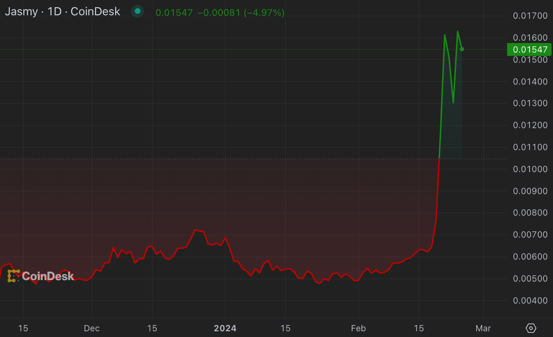Click the green end-of-line price dot
Image resolution: width=553 pixels, height=337 pixels.
click(462, 49)
